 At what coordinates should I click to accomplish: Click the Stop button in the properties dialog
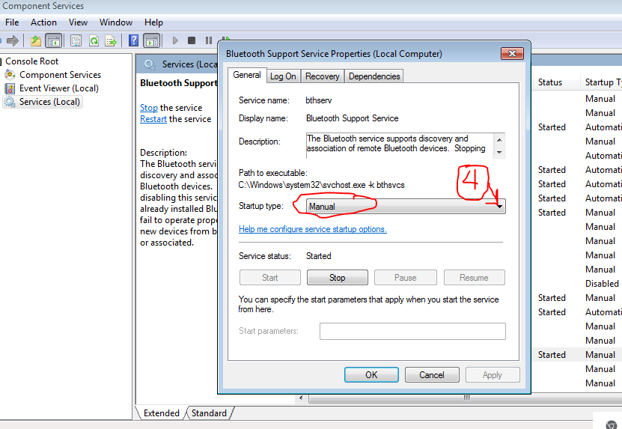pyautogui.click(x=337, y=278)
